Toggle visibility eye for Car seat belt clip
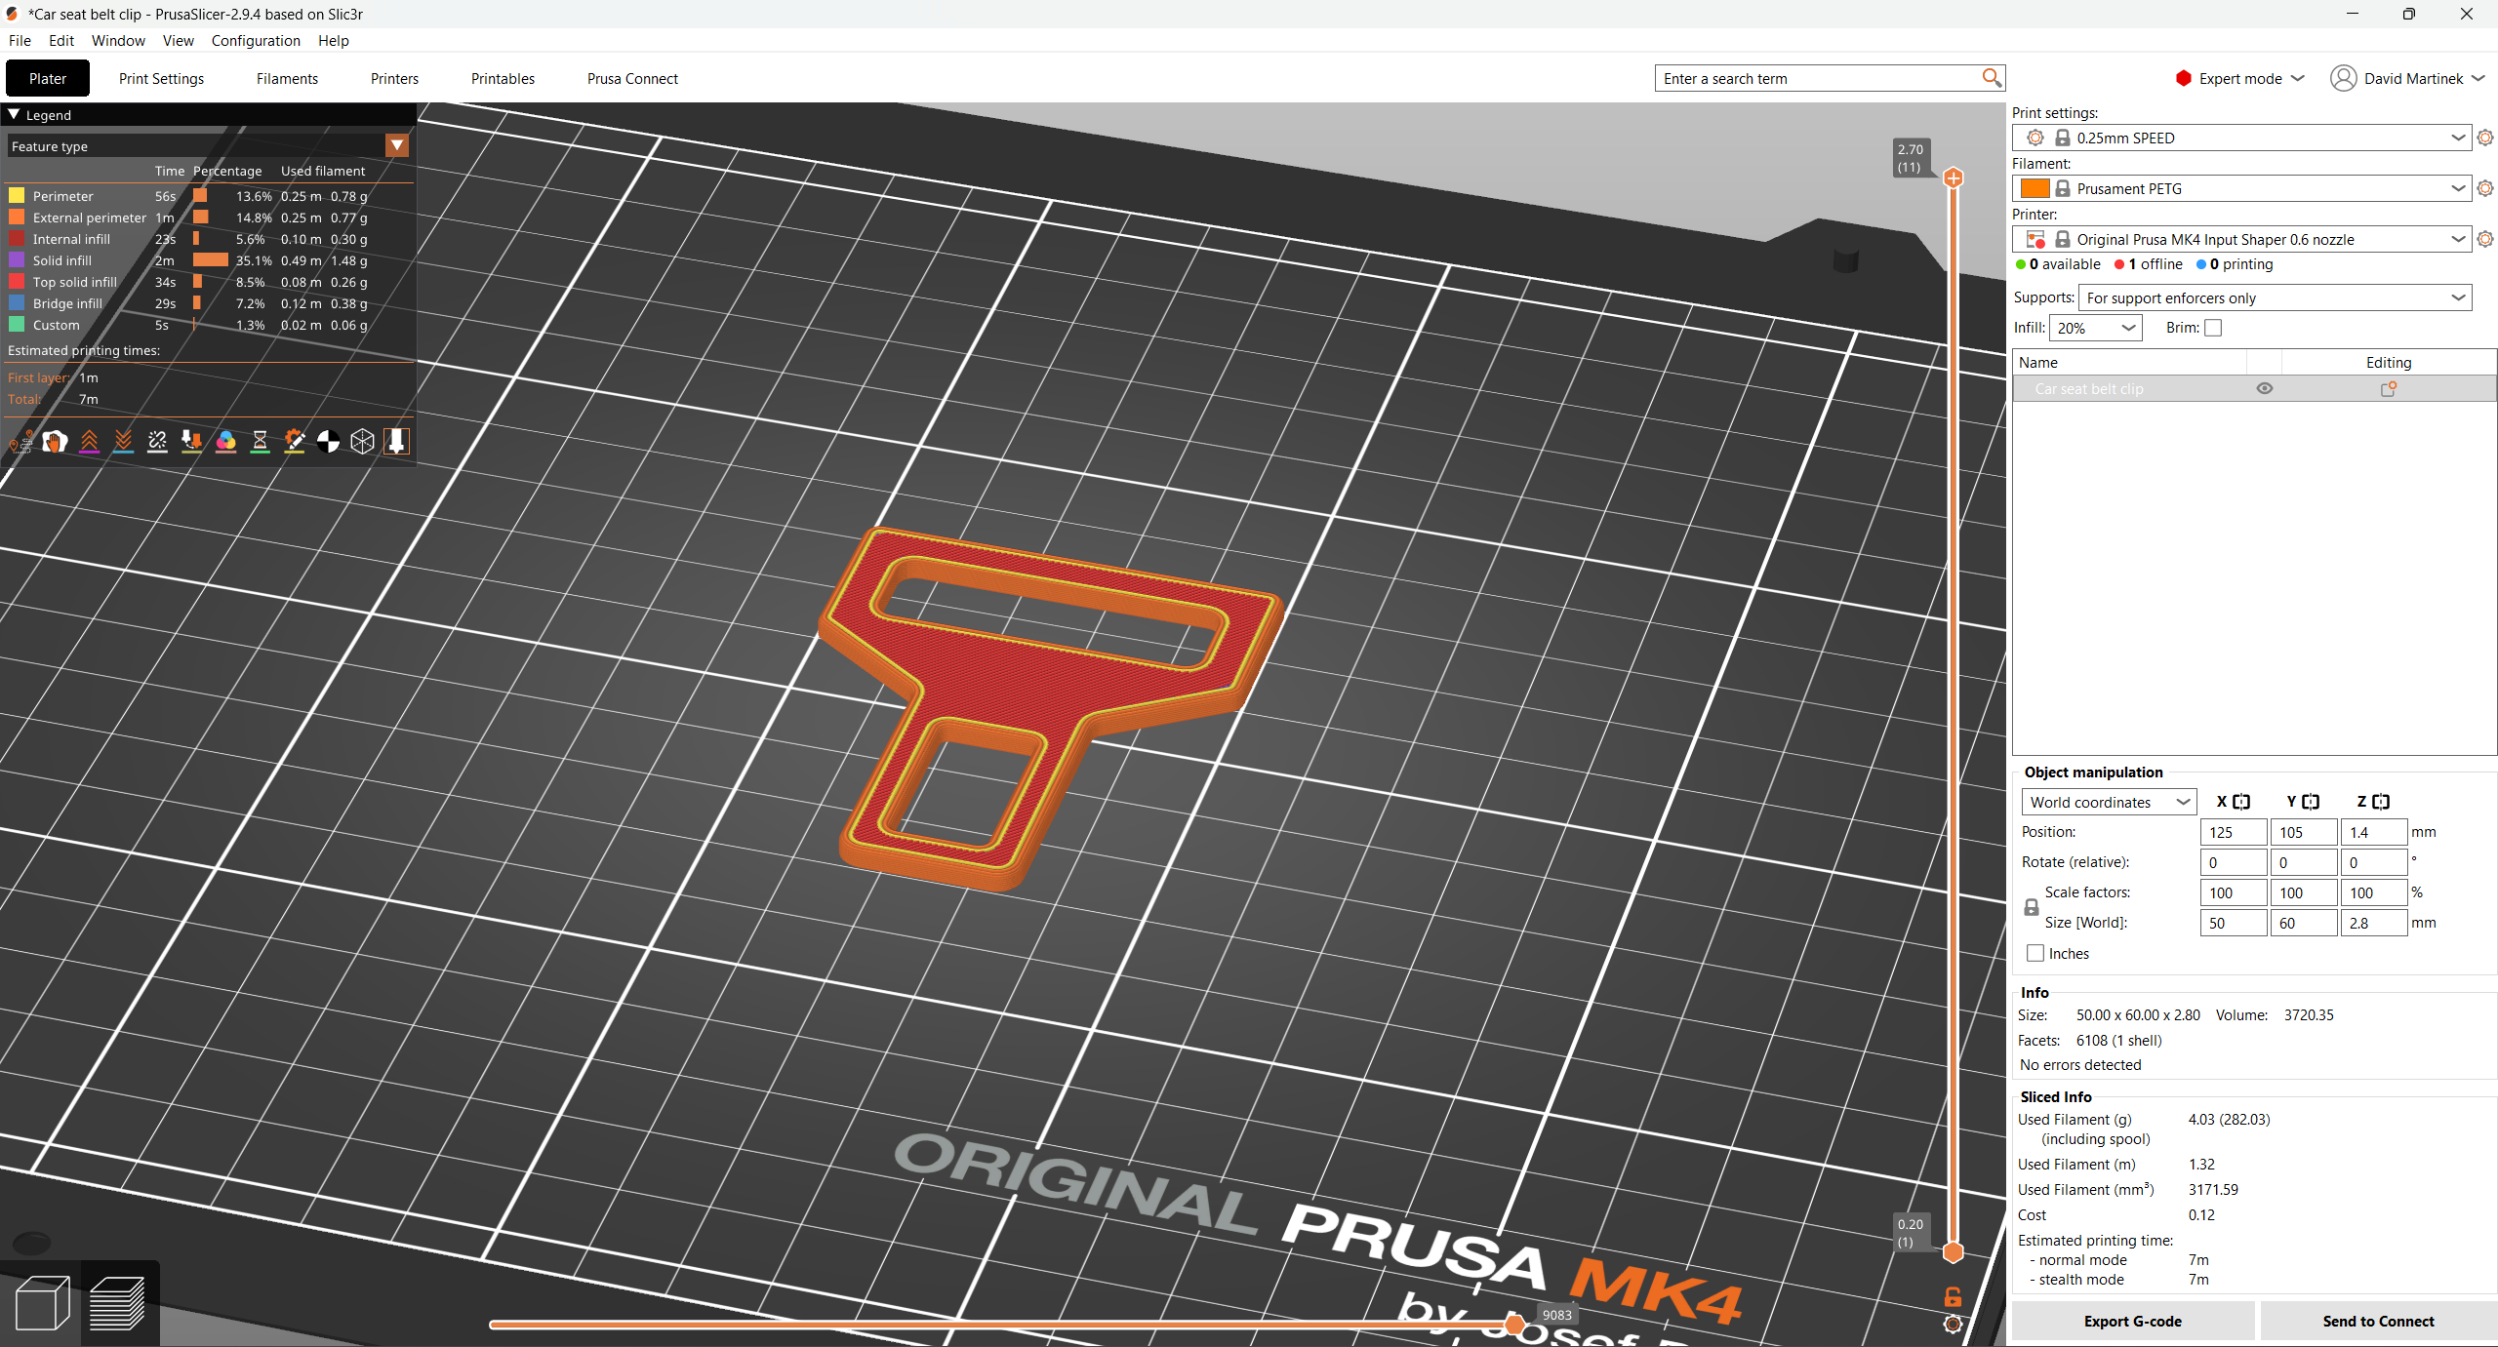The width and height of the screenshot is (2498, 1347). point(2265,388)
